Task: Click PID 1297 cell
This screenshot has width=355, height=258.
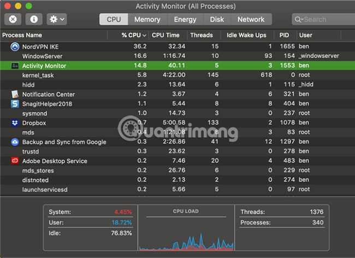Action: click(287, 142)
